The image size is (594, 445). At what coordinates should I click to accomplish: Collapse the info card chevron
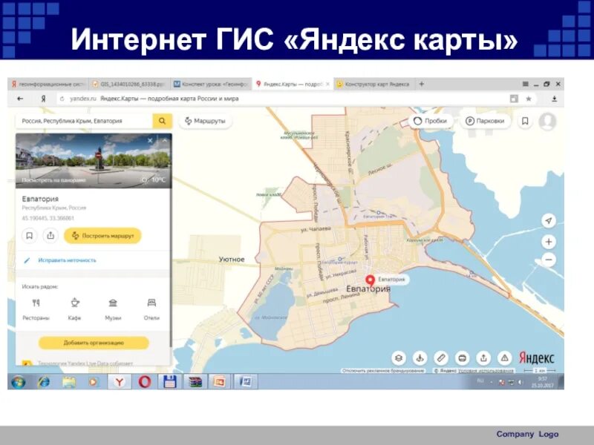pyautogui.click(x=165, y=141)
